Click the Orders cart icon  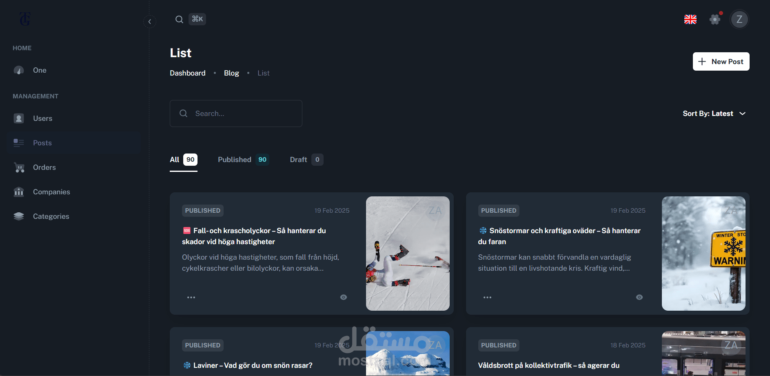pos(19,167)
